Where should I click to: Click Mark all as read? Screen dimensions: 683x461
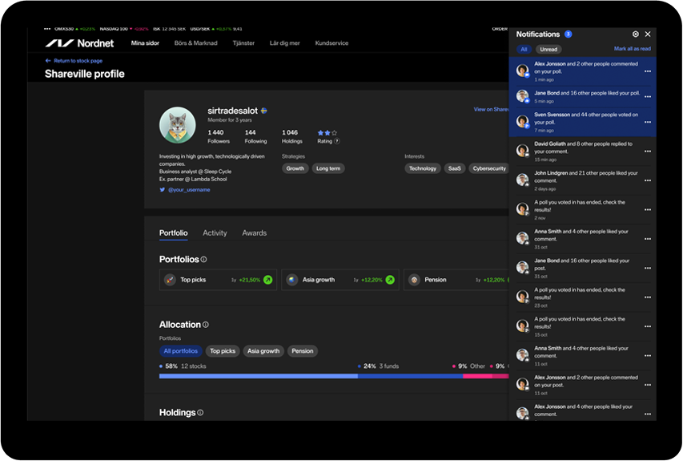(633, 49)
